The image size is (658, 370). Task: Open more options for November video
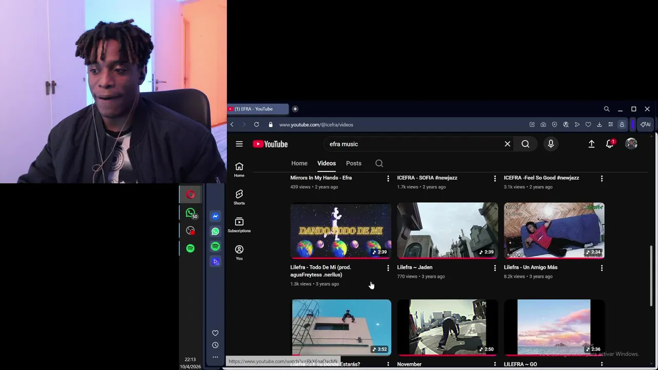tap(495, 364)
